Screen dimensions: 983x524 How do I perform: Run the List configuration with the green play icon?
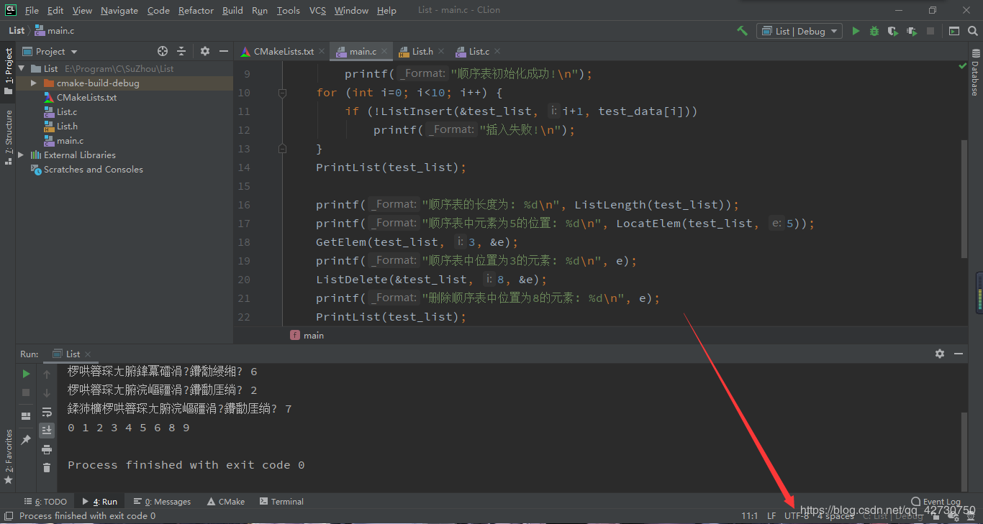coord(856,31)
